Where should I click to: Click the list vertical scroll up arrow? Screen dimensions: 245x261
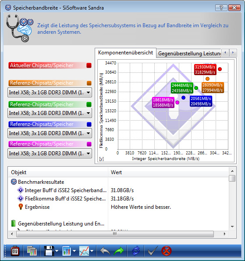pos(232,171)
